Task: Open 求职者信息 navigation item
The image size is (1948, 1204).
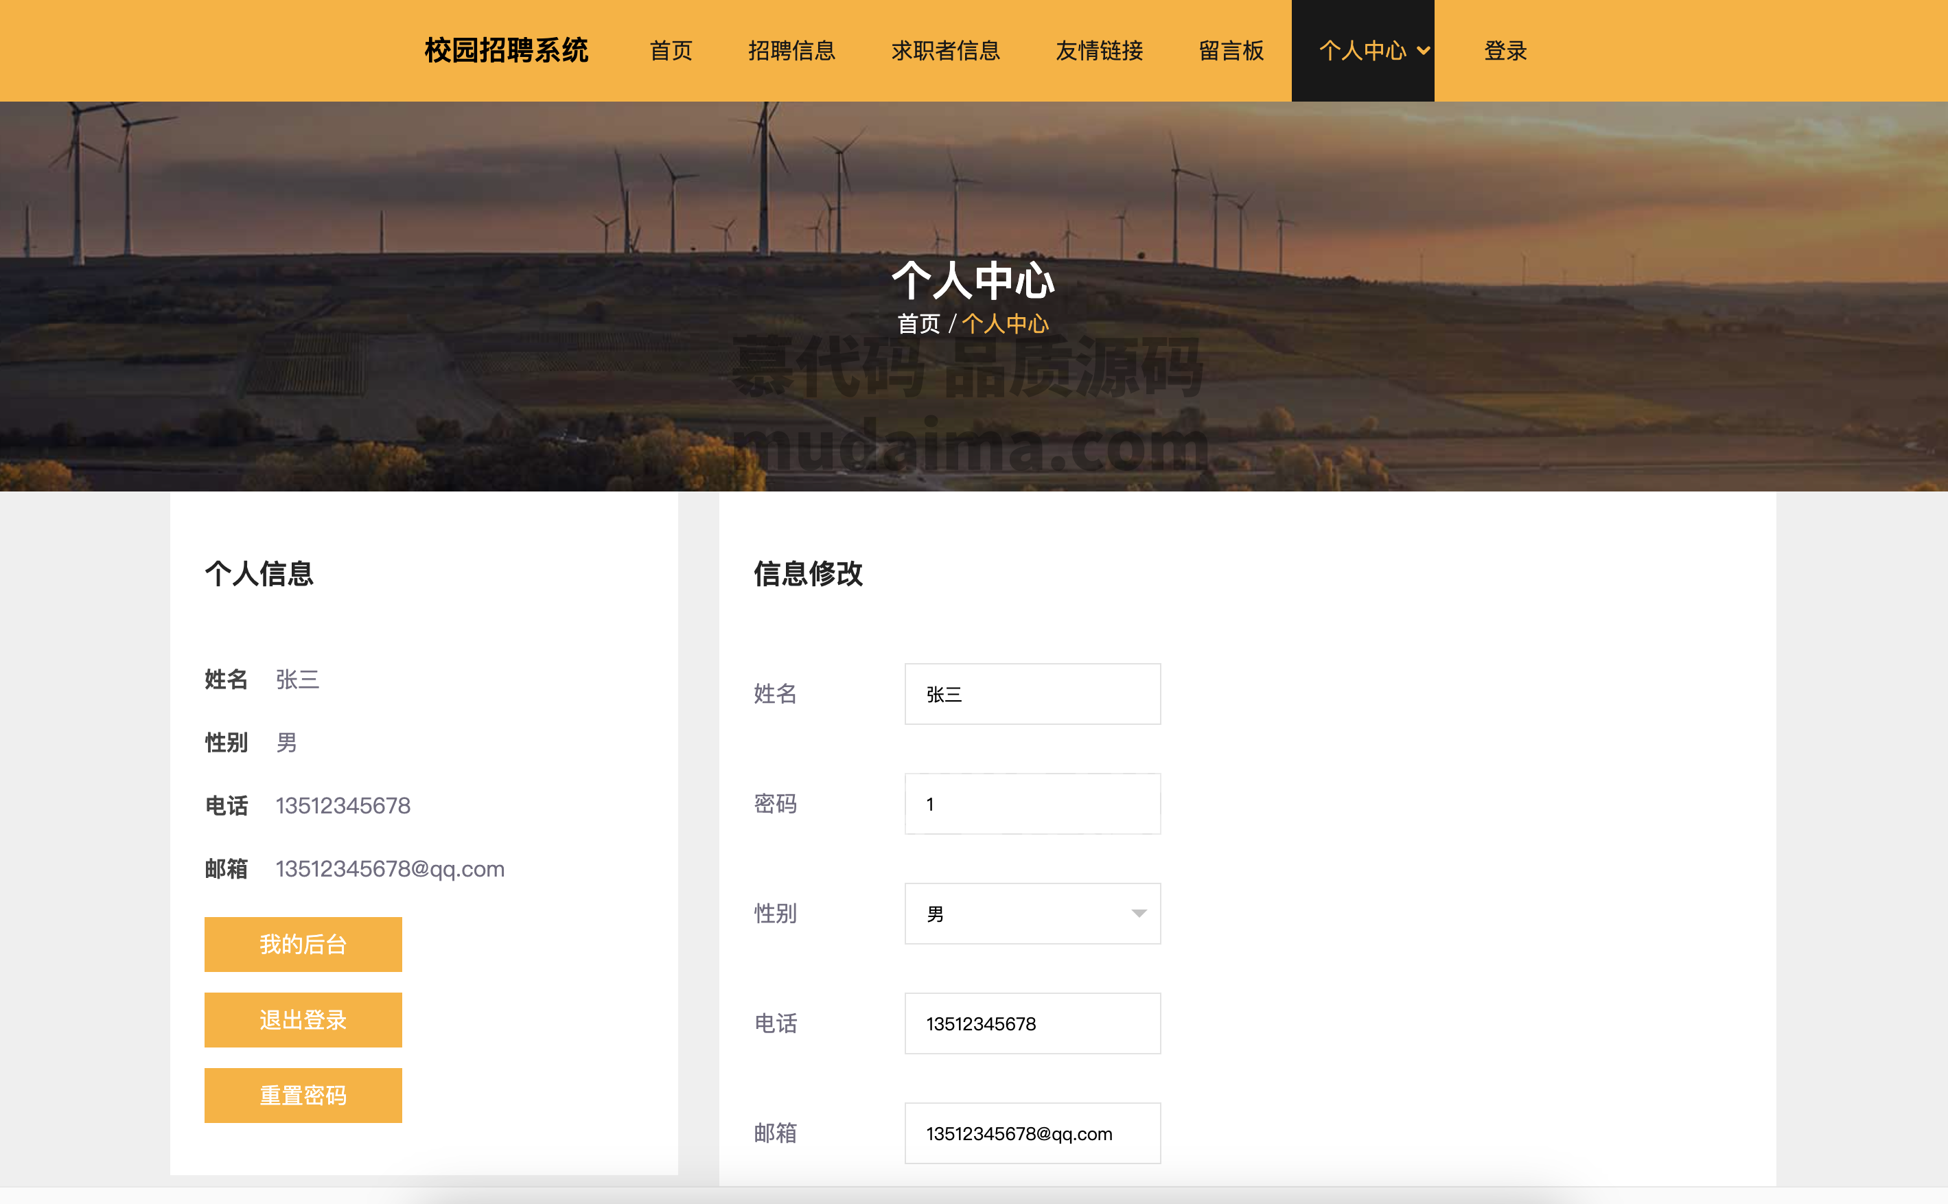Action: click(946, 51)
